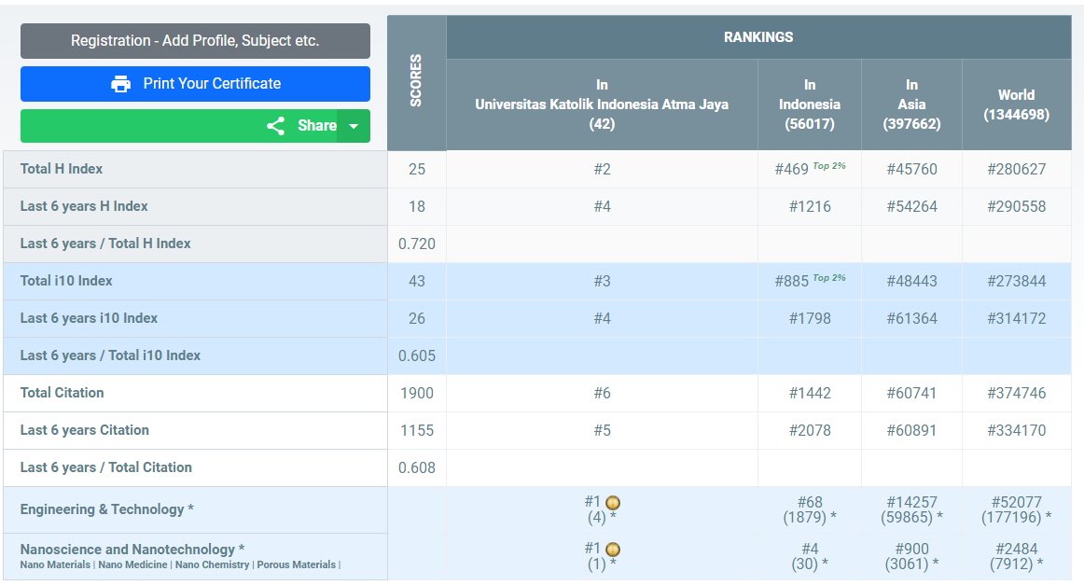This screenshot has height=585, width=1084.
Task: Click Universitas Katolik Indonesia Atma Jaya header
Action: click(602, 104)
